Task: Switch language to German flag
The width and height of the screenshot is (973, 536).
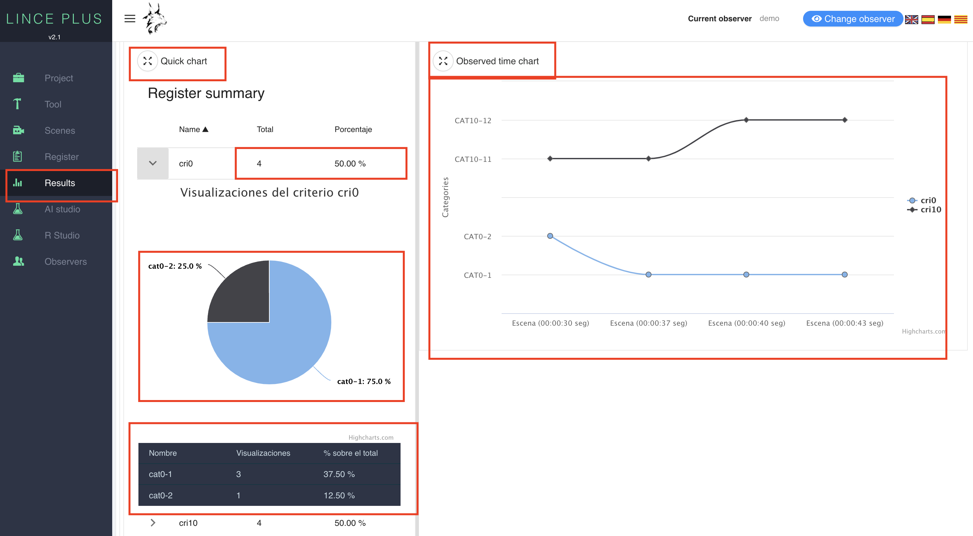Action: coord(944,19)
